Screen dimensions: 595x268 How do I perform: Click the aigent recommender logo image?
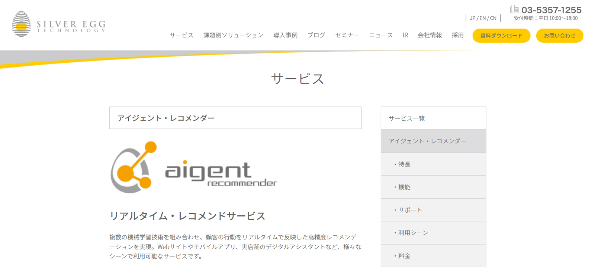pyautogui.click(x=194, y=167)
